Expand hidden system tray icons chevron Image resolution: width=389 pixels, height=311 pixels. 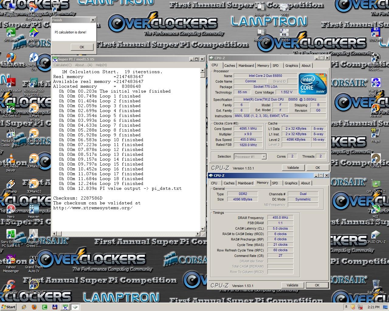346,307
